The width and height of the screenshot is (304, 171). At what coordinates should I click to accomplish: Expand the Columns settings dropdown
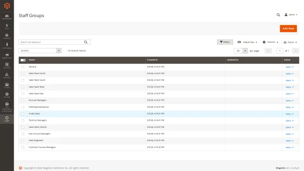[x=270, y=42]
